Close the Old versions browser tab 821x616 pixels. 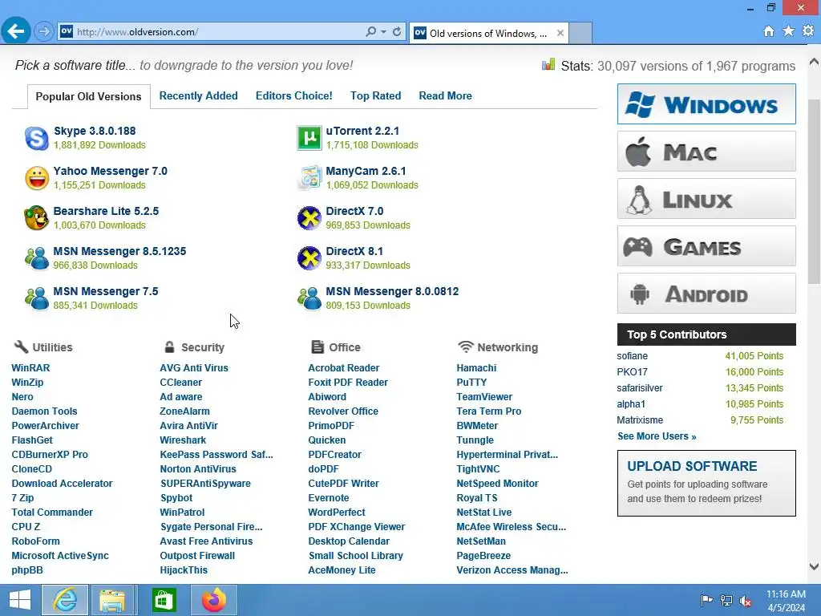tap(560, 33)
